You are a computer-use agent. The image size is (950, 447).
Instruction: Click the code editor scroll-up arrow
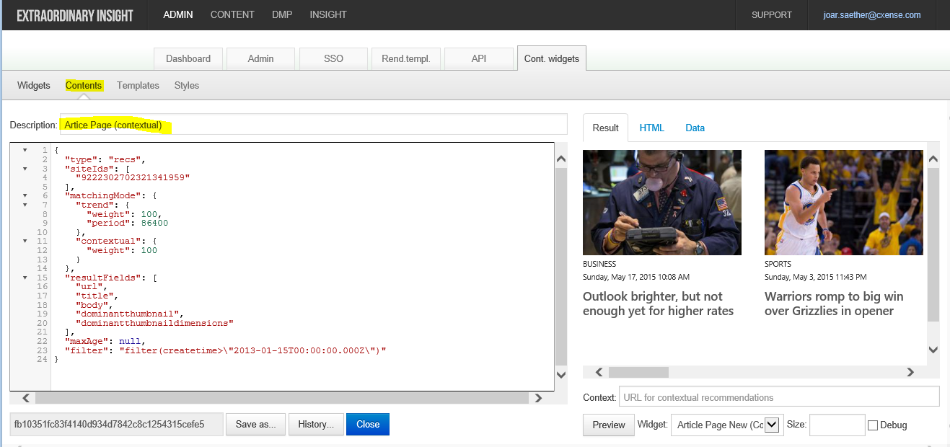(x=561, y=159)
